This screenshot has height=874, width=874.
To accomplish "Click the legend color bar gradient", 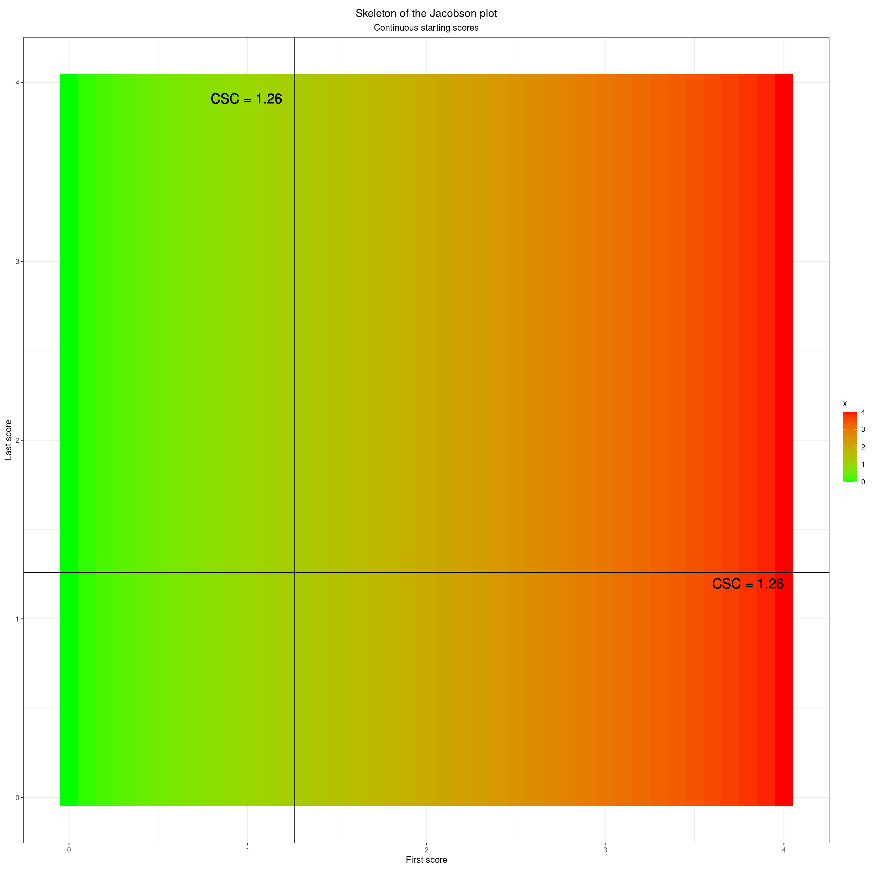I will pos(849,446).
